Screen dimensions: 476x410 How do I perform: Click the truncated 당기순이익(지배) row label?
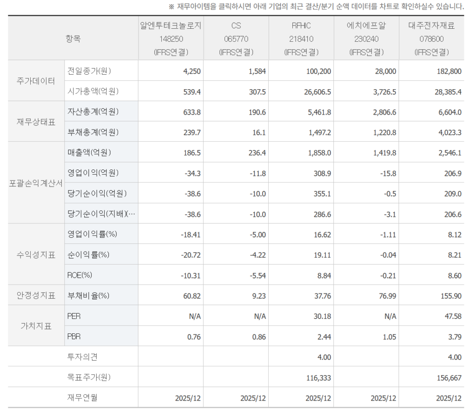point(101,214)
